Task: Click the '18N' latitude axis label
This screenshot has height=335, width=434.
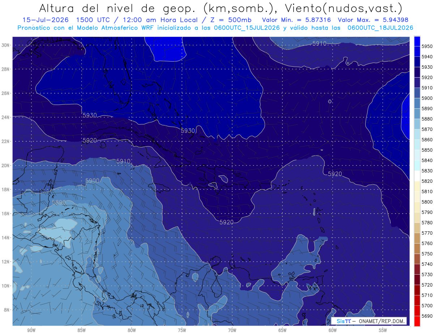Action: pyautogui.click(x=5, y=189)
